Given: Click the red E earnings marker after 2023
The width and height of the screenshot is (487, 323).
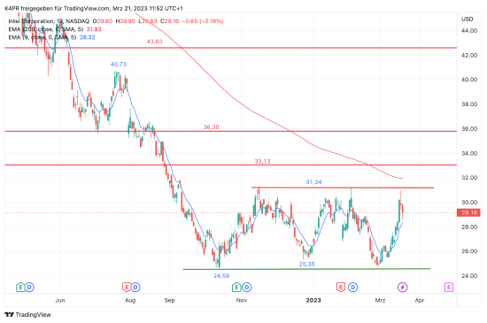Looking at the screenshot, I should pyautogui.click(x=341, y=288).
